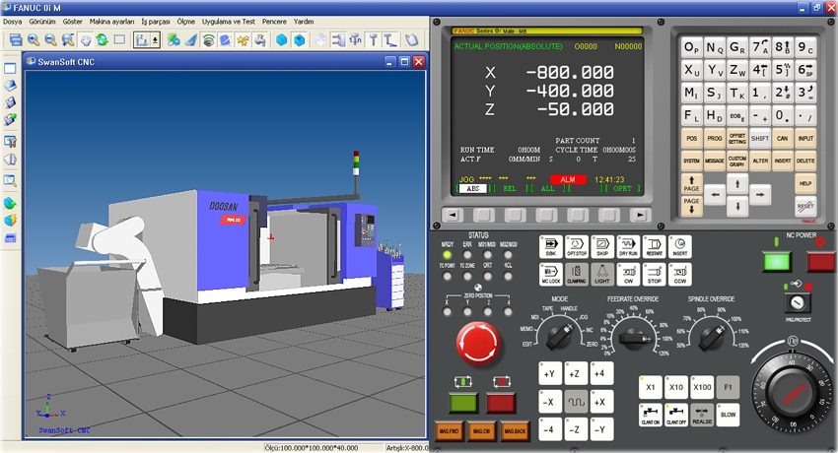Click the spindle CW key
The image size is (838, 453).
[x=628, y=274]
